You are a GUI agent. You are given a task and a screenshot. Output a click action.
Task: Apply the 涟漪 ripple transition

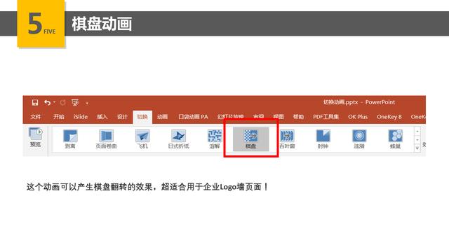[x=359, y=139]
